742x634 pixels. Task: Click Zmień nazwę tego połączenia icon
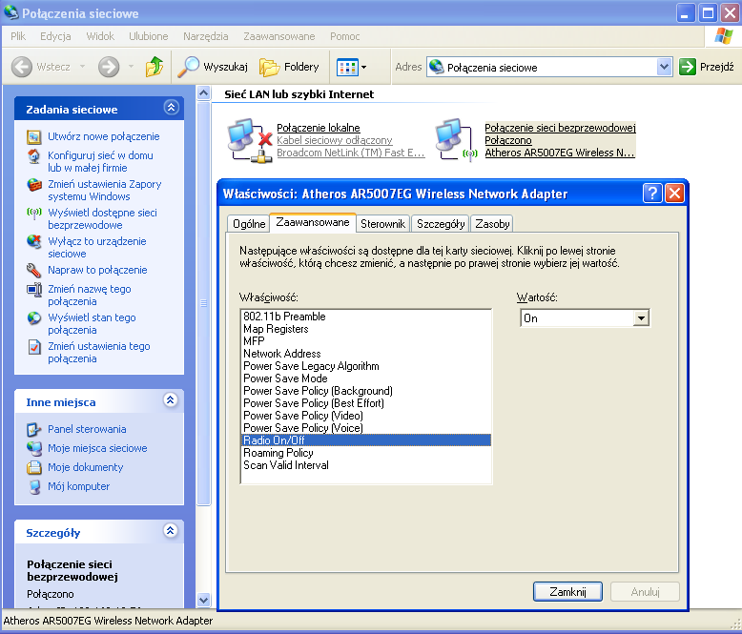pyautogui.click(x=34, y=289)
